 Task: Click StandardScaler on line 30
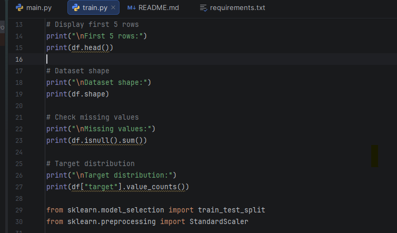[x=219, y=222]
